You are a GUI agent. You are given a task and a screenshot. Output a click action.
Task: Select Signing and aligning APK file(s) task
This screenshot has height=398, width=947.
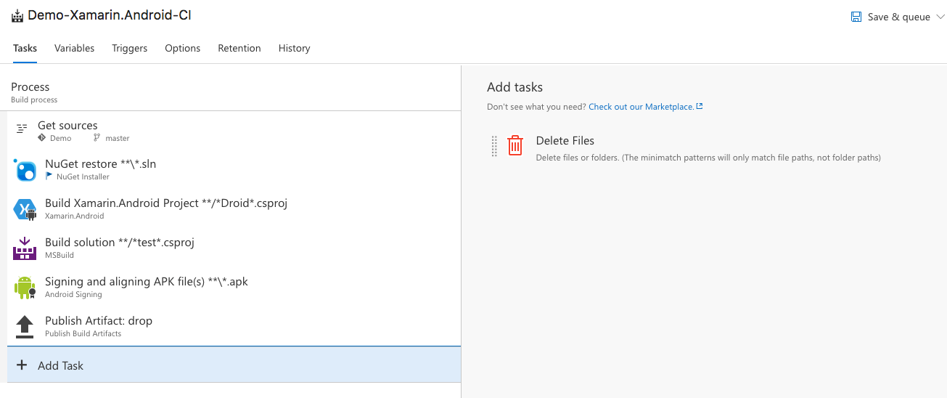pos(234,288)
